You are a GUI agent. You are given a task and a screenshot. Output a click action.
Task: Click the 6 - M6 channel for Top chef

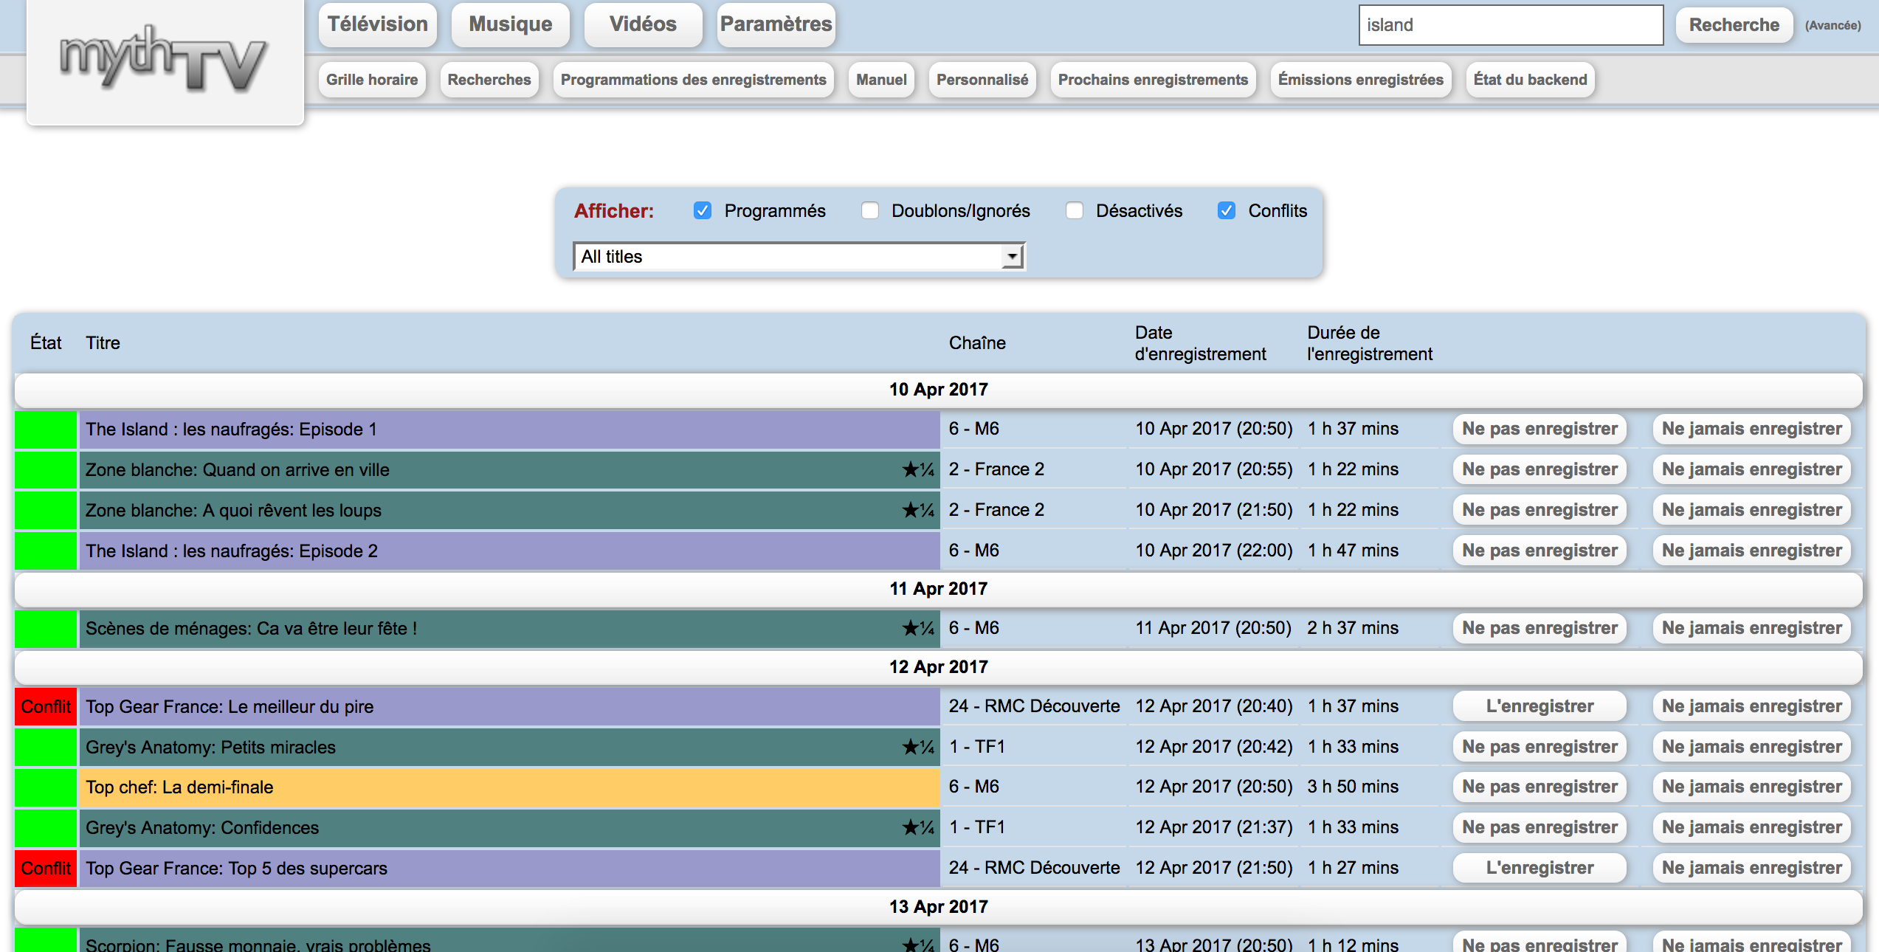tap(973, 787)
